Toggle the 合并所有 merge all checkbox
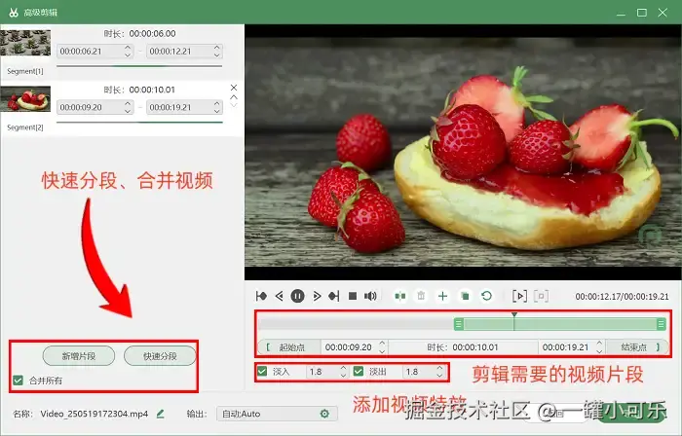Screen dimensions: 682x436 pos(18,381)
